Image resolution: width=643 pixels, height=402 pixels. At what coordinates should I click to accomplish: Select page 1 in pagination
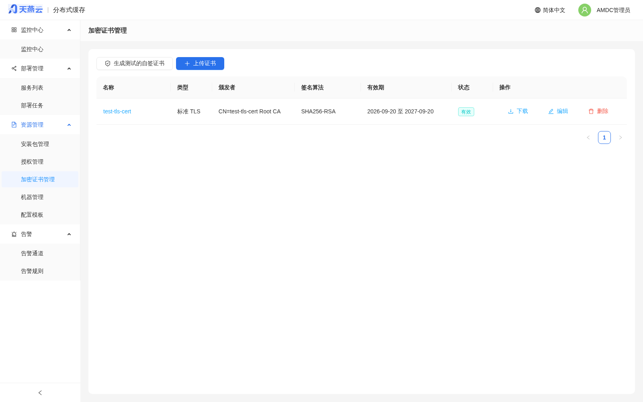click(x=604, y=137)
